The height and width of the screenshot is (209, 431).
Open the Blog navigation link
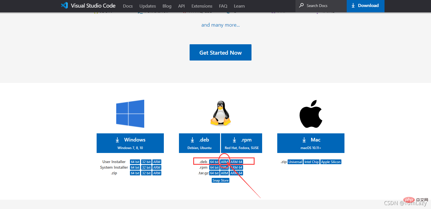tap(167, 6)
